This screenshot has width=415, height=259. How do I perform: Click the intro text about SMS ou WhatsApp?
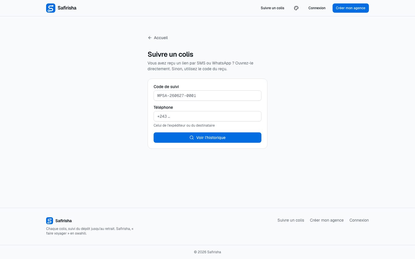click(201, 66)
